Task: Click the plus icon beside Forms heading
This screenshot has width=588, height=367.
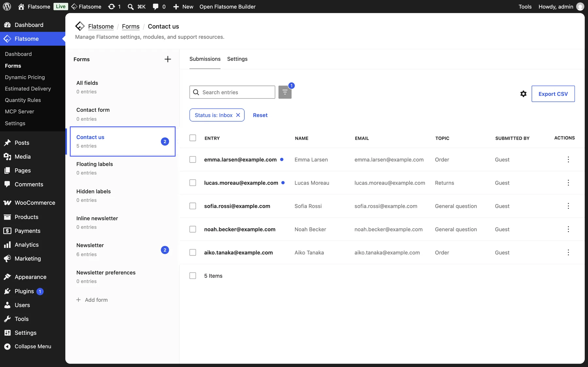Action: [x=168, y=59]
